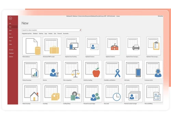The image size is (171, 128).
Task: Choose Nutrition tracking template with apple
Action: [x=93, y=69]
